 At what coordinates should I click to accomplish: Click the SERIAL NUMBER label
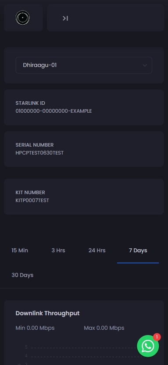[x=35, y=145]
